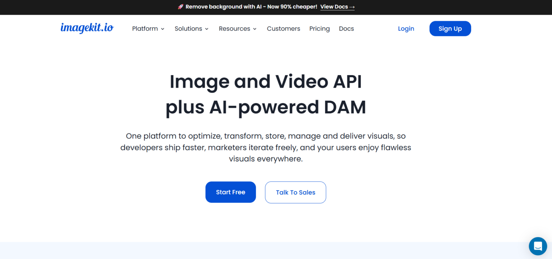Open the Solutions dropdown
The image size is (552, 259).
coord(188,28)
